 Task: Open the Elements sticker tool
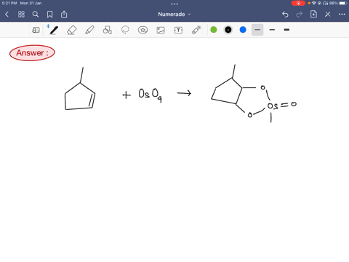pos(143,30)
